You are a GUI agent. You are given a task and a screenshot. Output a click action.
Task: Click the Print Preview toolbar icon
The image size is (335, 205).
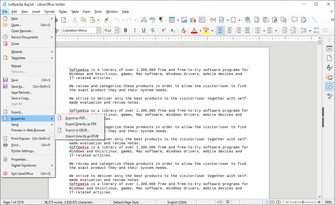(x=64, y=20)
